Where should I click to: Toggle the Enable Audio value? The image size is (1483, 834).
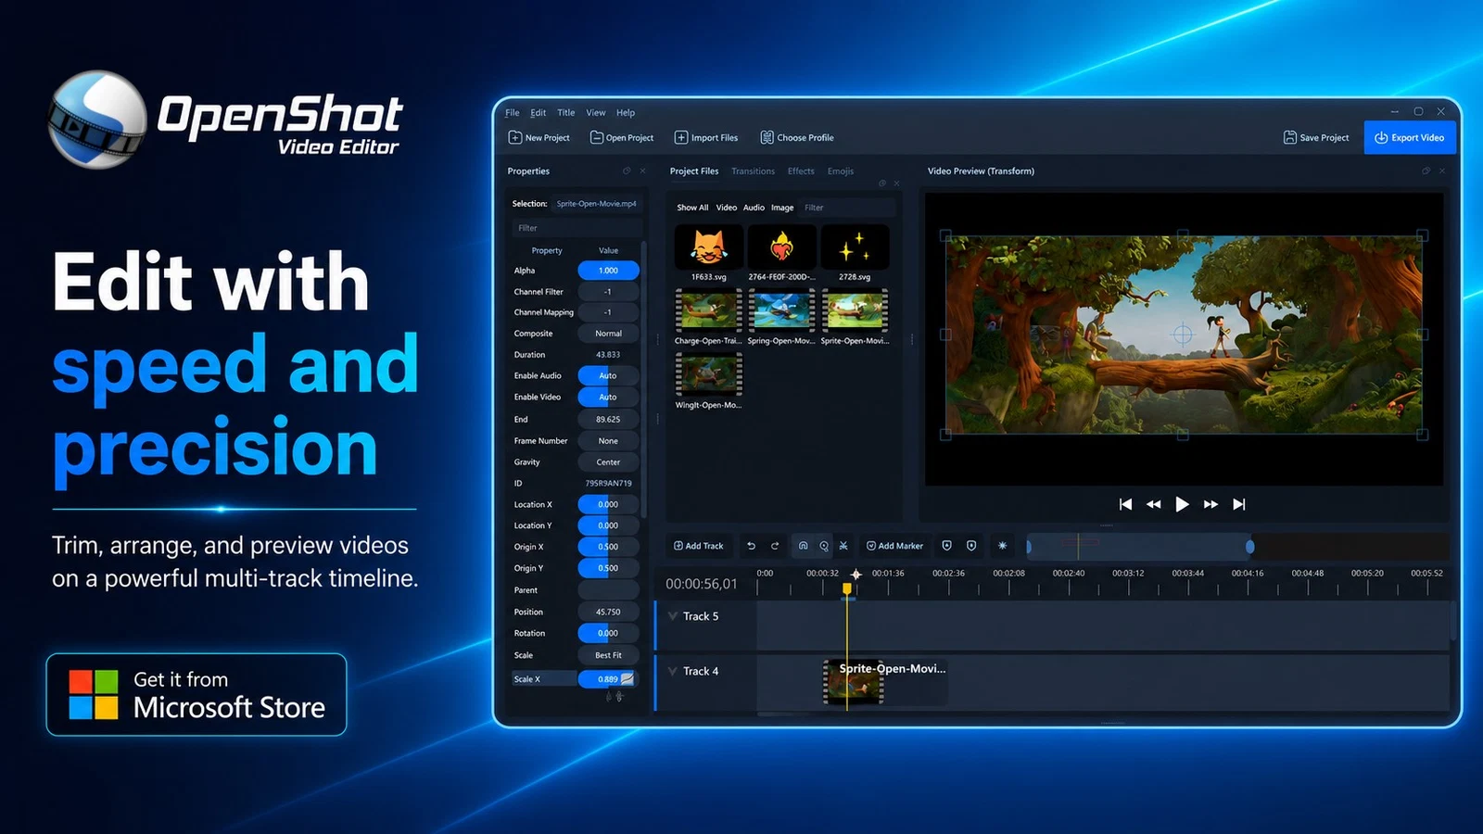(x=608, y=376)
